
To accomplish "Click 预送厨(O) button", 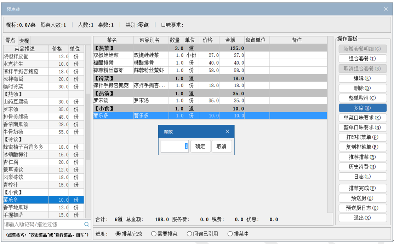I will [x=362, y=198].
